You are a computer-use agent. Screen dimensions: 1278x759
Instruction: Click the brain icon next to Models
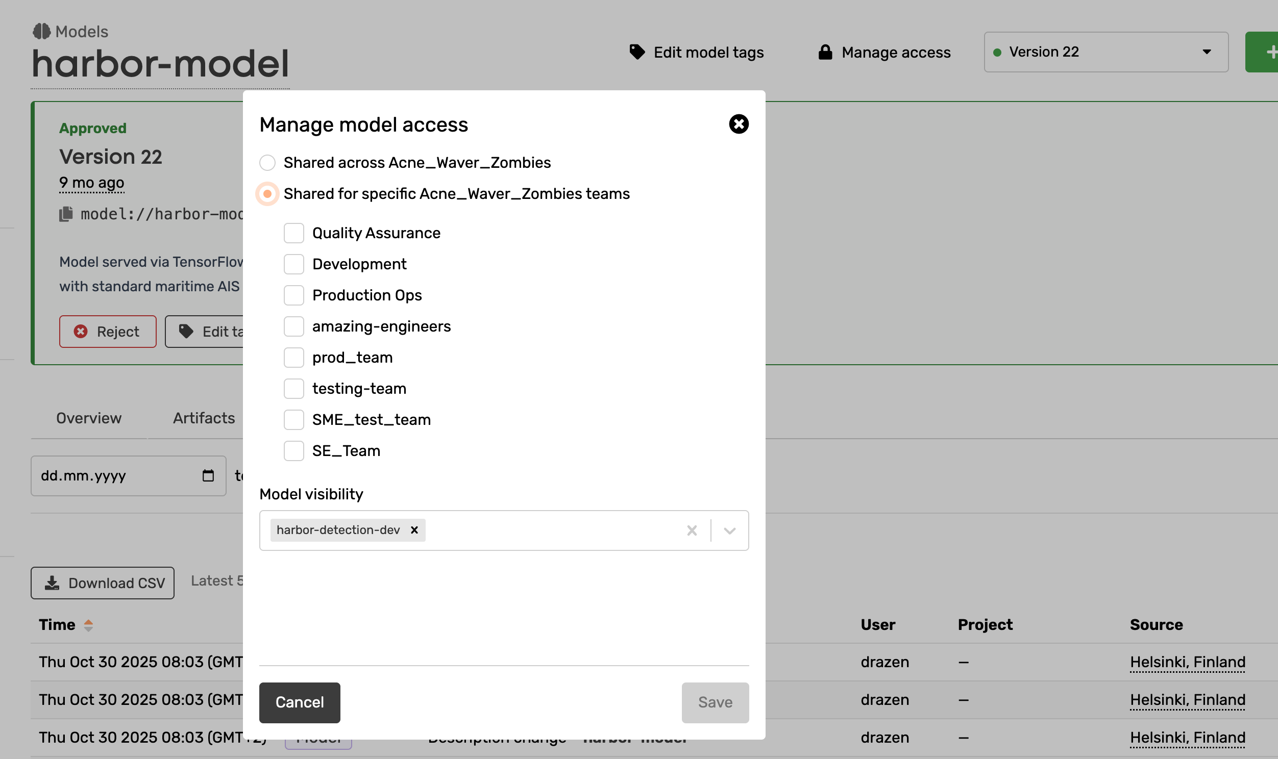[x=41, y=31]
